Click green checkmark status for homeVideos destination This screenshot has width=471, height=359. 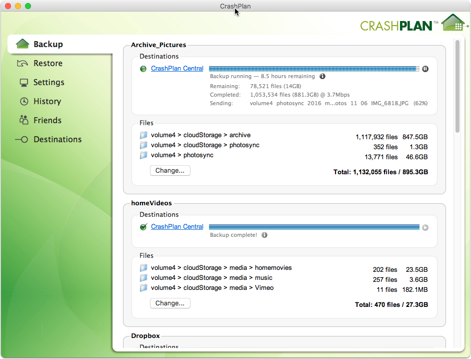click(x=143, y=227)
